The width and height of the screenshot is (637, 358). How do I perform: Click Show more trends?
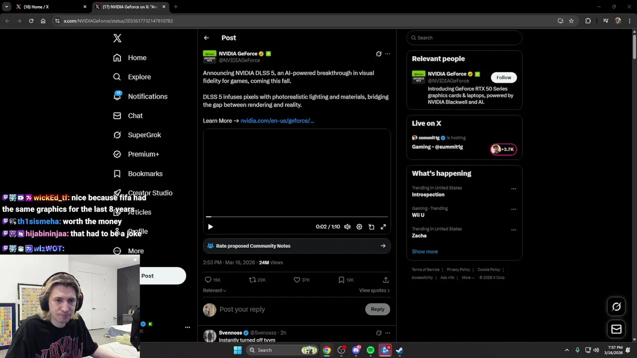click(x=425, y=252)
